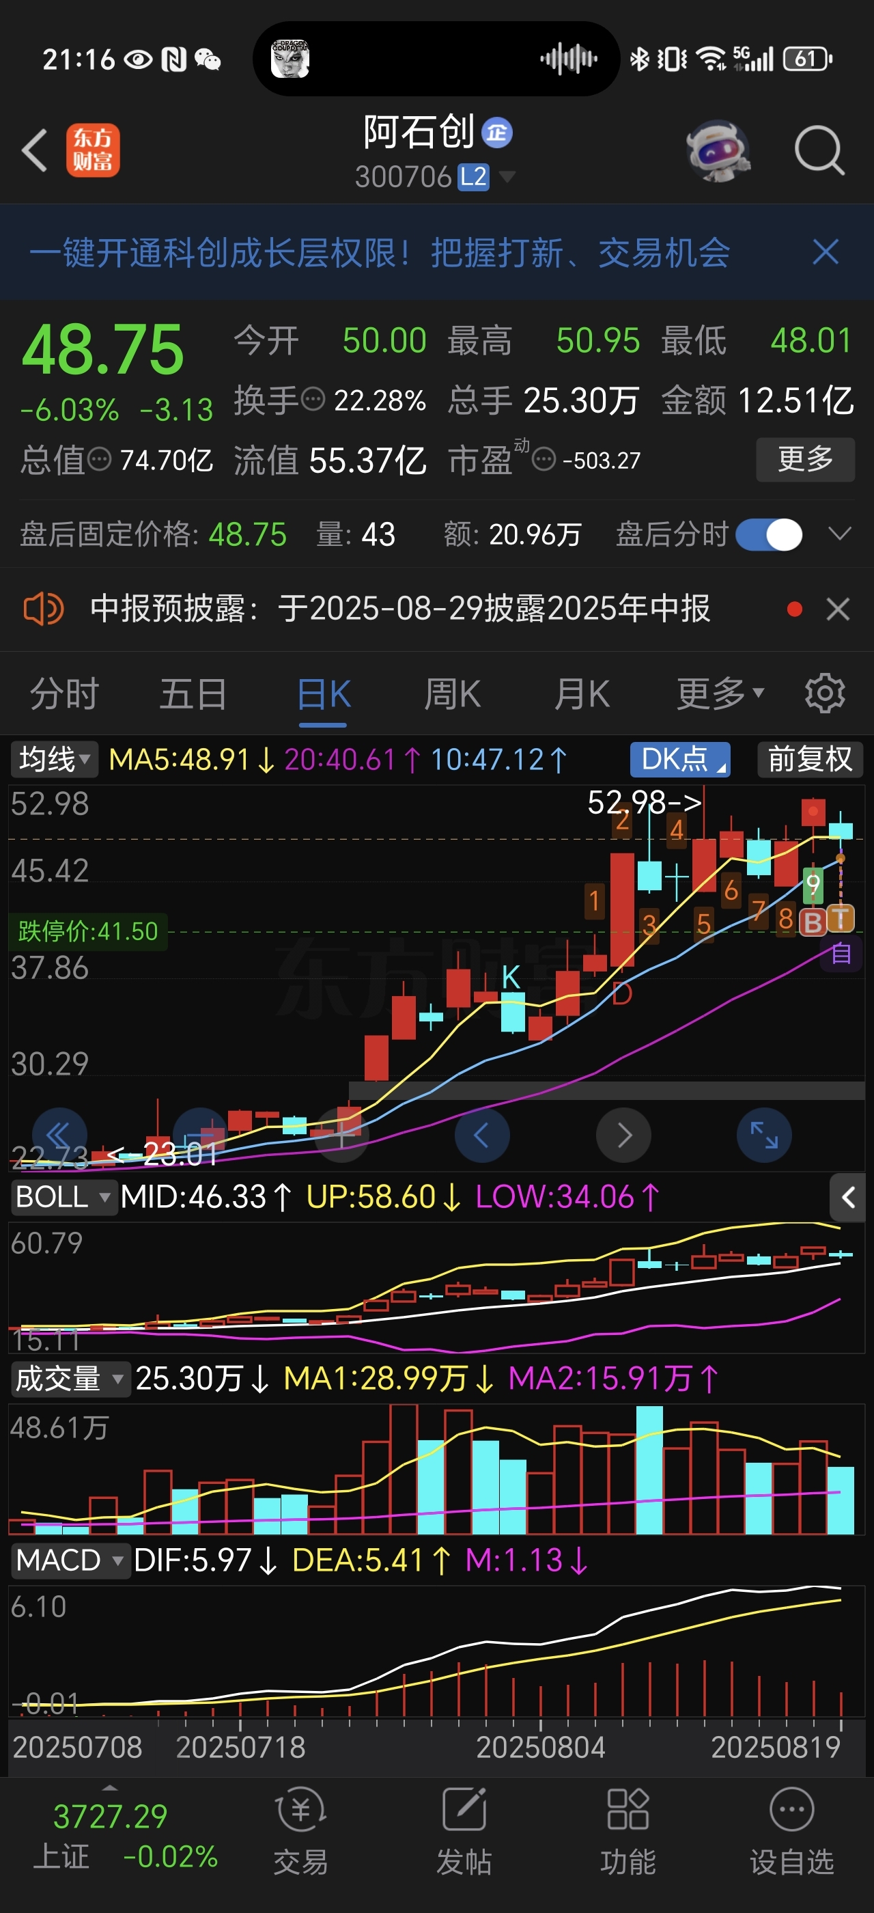
Task: Close the blue promotion banner
Action: click(826, 253)
